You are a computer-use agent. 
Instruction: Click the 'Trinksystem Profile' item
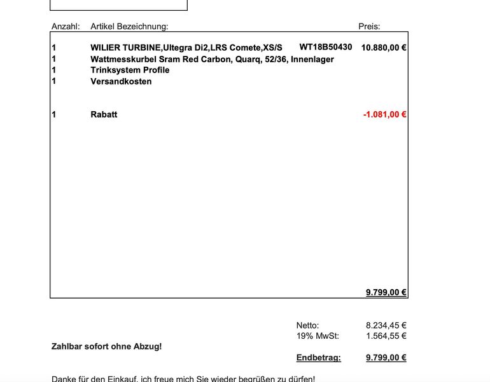(130, 70)
